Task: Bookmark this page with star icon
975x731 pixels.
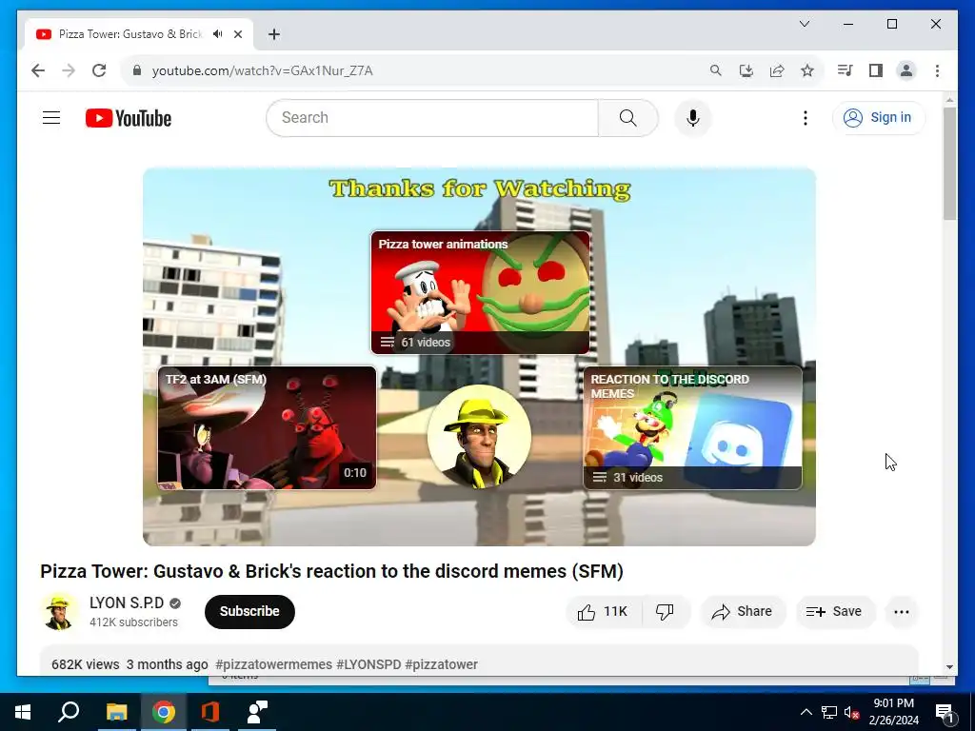Action: (x=807, y=70)
